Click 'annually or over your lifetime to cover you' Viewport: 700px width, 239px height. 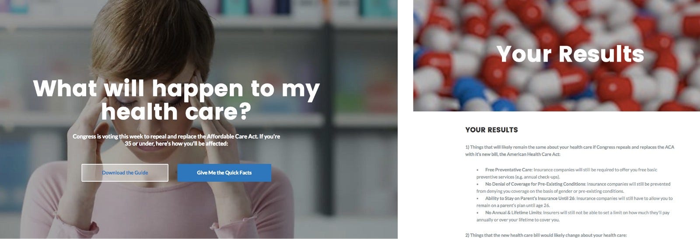pos(518,220)
